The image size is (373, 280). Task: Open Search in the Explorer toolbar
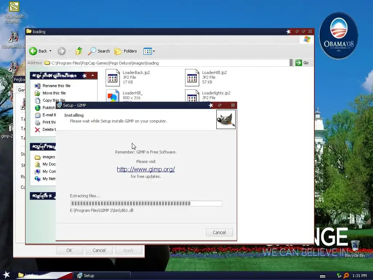pos(99,51)
